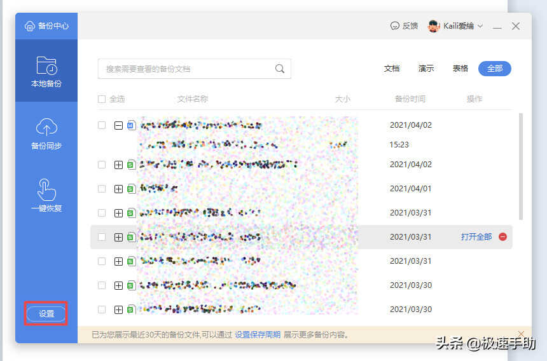Open the Kaili爱编 account dropdown arrow

click(480, 26)
